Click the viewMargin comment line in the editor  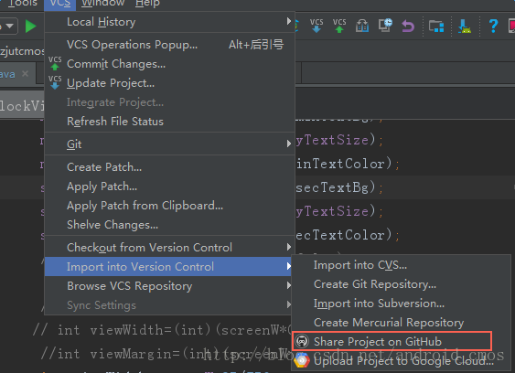[x=166, y=354]
